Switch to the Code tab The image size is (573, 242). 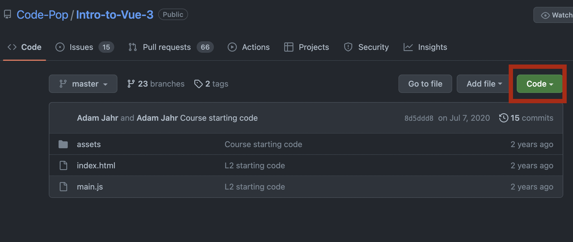pyautogui.click(x=24, y=47)
